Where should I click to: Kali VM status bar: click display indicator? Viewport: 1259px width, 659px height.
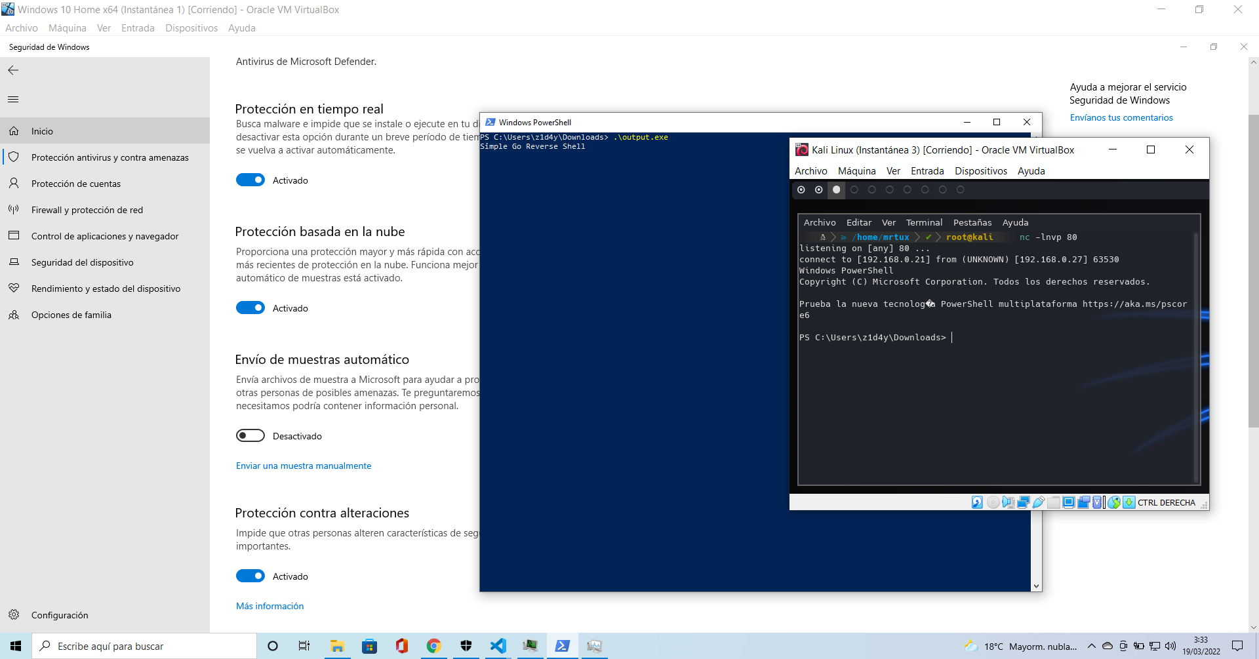click(x=1069, y=502)
